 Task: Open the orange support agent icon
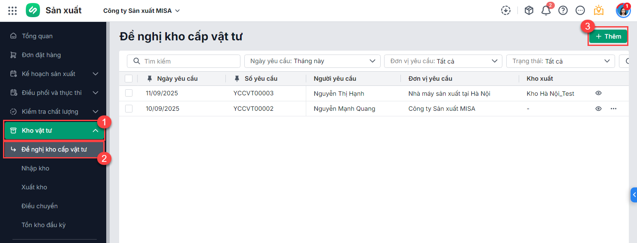pos(598,11)
